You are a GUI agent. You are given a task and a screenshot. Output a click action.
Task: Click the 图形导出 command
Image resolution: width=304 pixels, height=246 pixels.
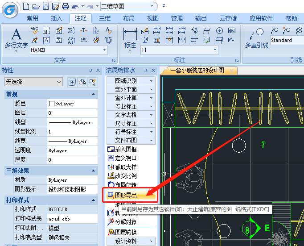click(x=131, y=195)
